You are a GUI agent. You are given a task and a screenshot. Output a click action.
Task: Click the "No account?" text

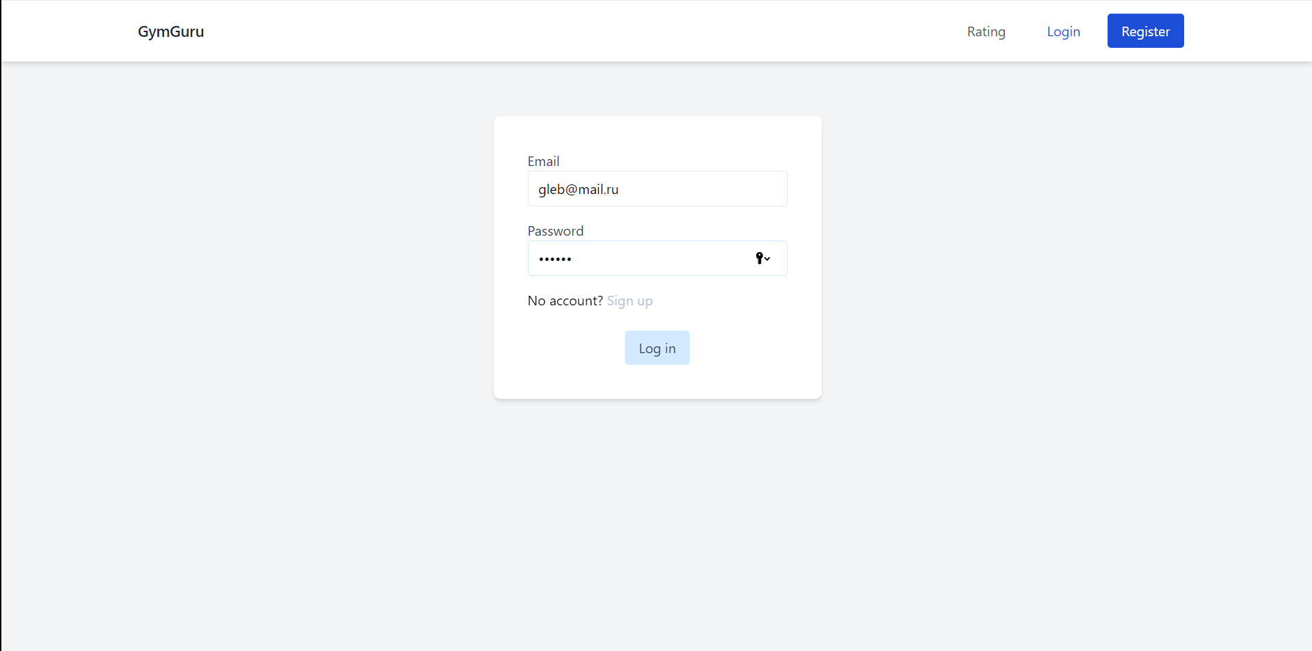(x=565, y=301)
